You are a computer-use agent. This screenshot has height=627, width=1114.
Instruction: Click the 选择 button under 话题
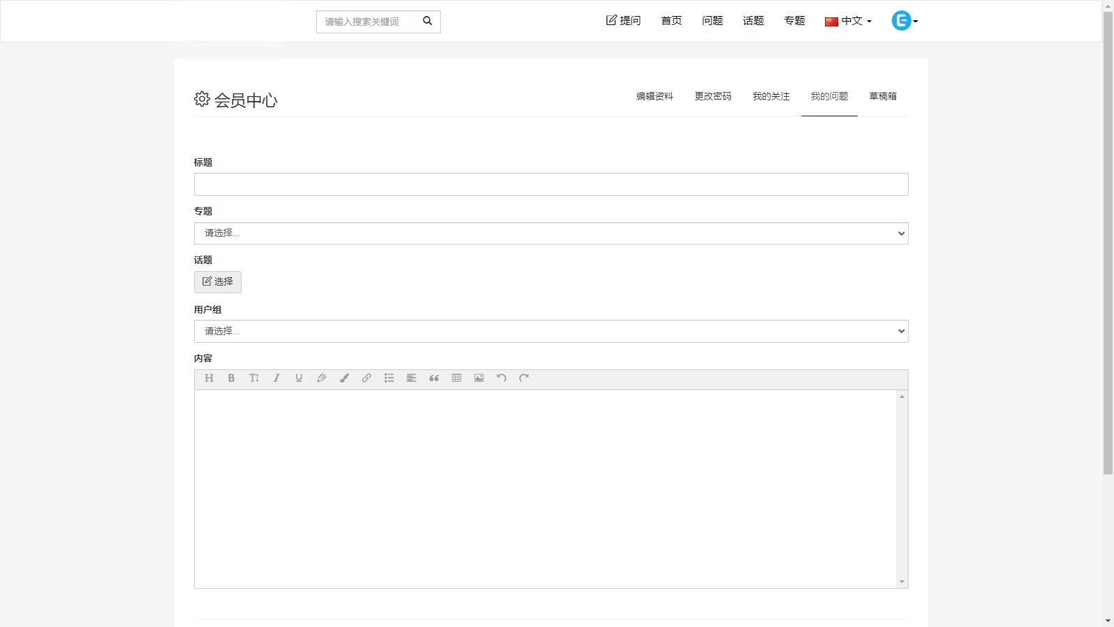pos(217,281)
